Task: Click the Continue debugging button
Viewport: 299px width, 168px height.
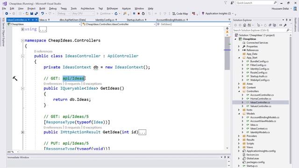Action: (104, 14)
